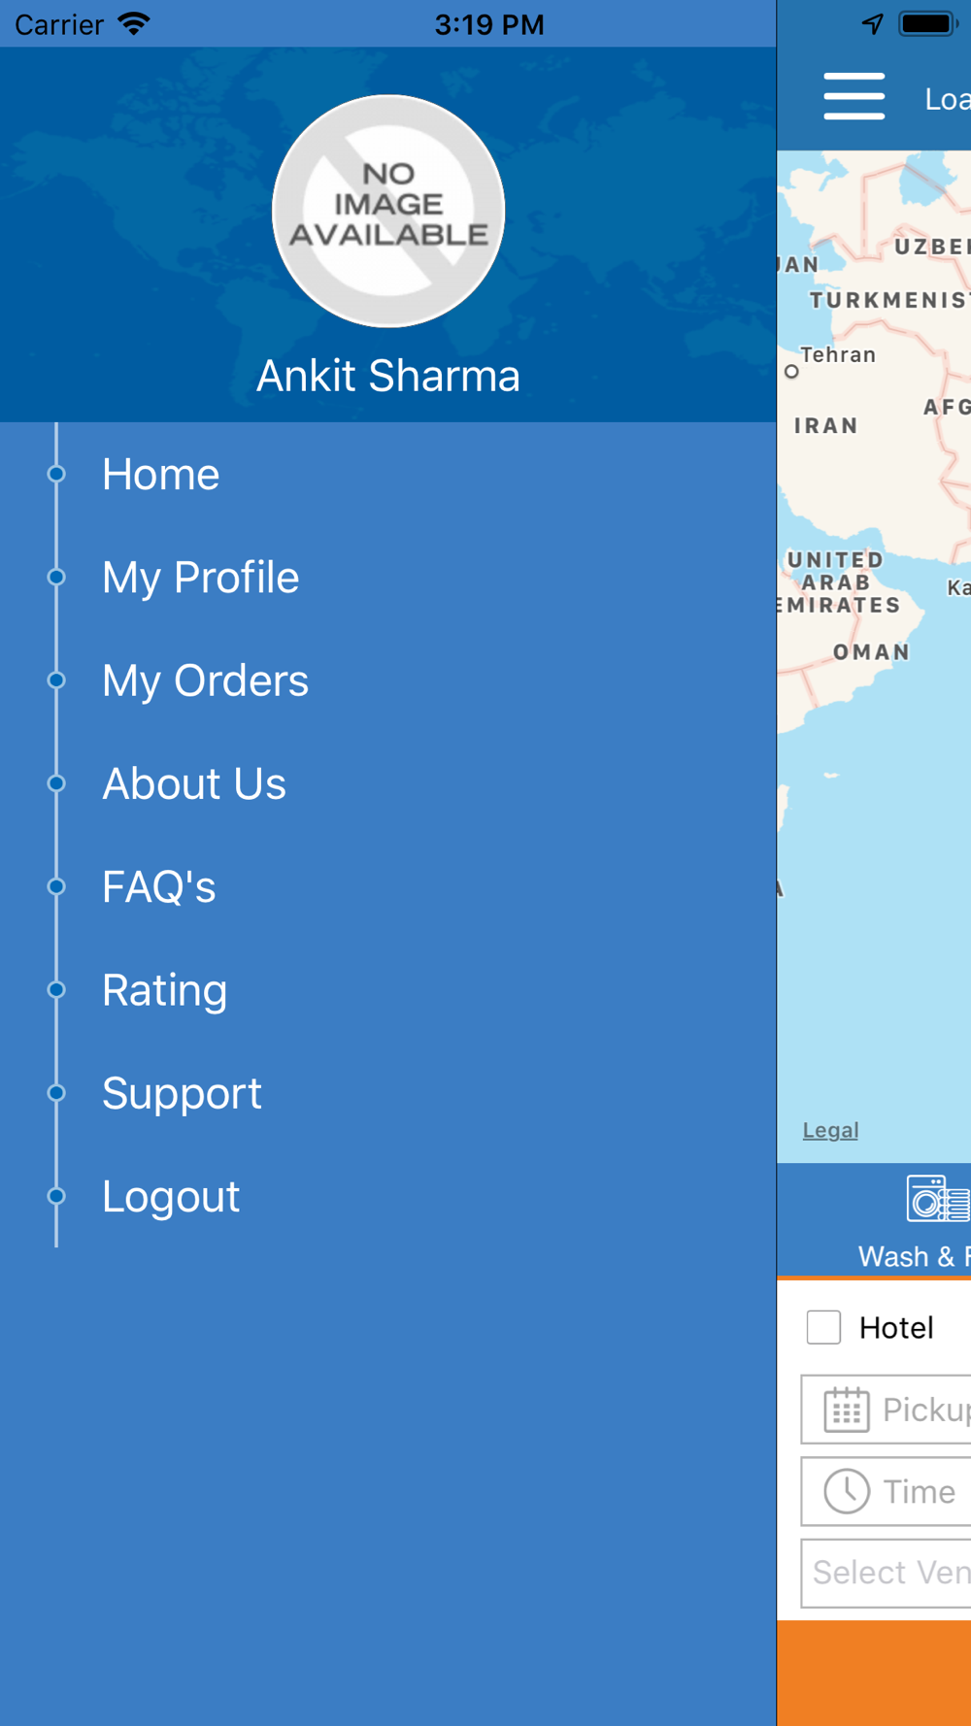The image size is (971, 1726).
Task: Tap the battery icon in status bar
Action: [928, 23]
